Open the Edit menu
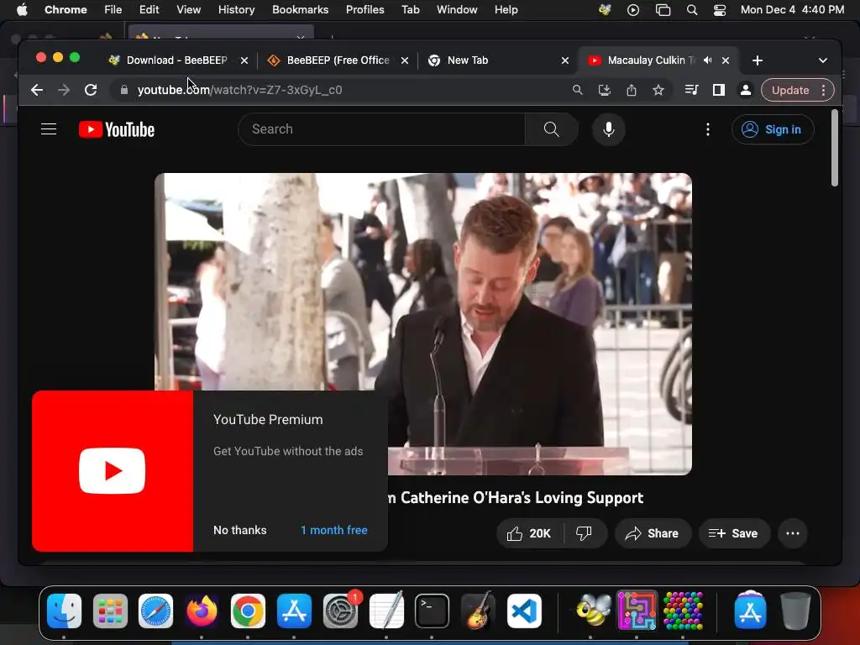 tap(149, 10)
